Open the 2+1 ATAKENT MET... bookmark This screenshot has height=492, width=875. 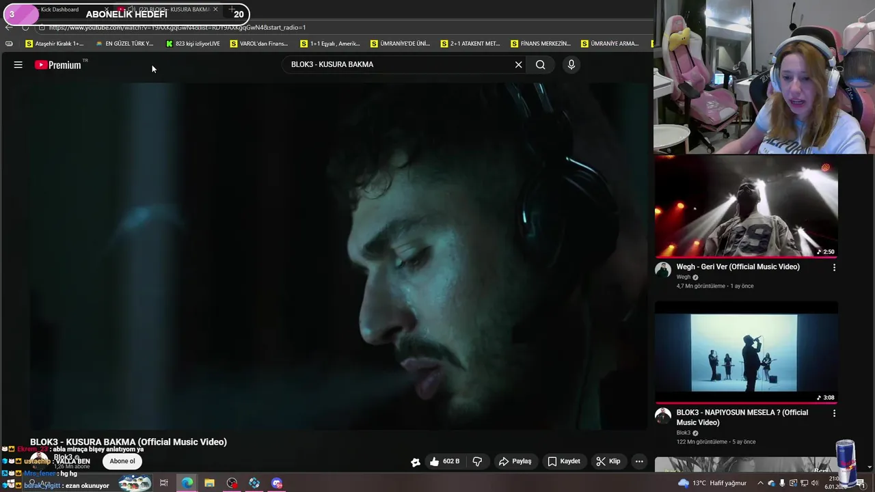tap(470, 44)
